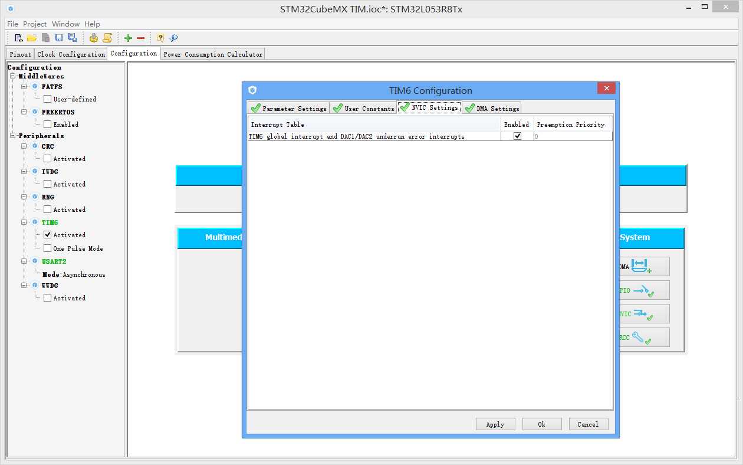Click the green plus toolbar icon
Screen dimensions: 743x465
pos(128,38)
